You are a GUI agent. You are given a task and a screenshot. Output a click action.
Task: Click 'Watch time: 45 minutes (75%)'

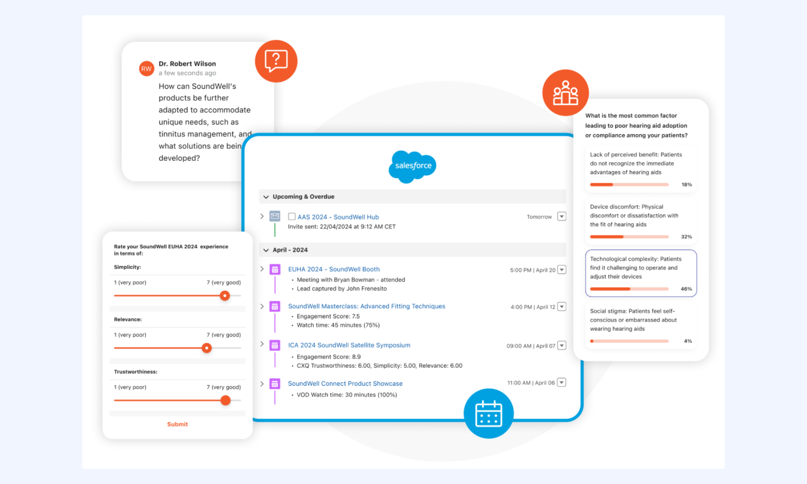pos(338,325)
